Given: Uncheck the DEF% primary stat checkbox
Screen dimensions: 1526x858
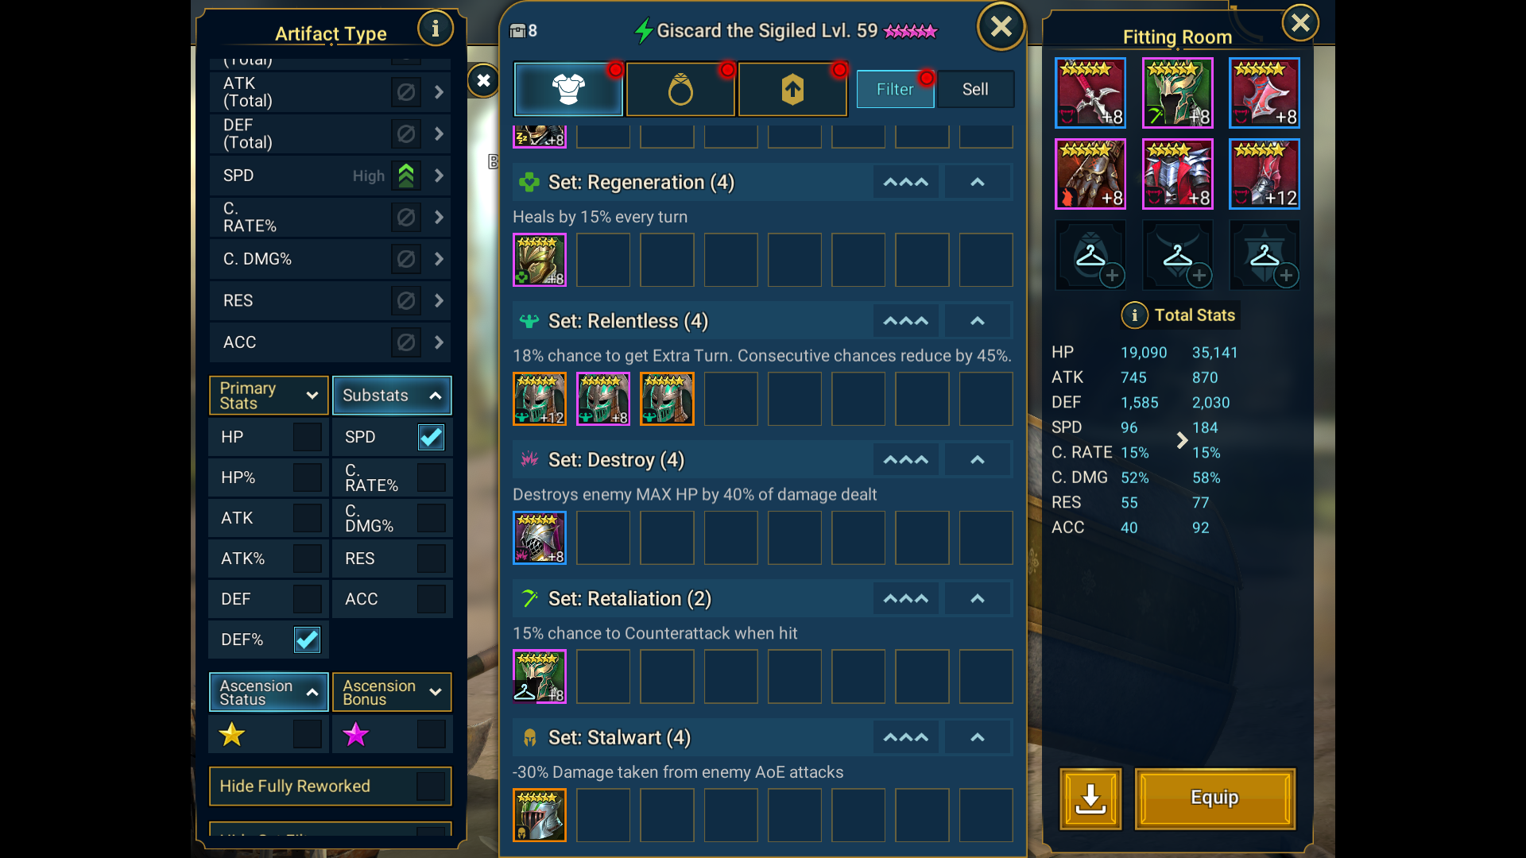Looking at the screenshot, I should click(x=307, y=640).
